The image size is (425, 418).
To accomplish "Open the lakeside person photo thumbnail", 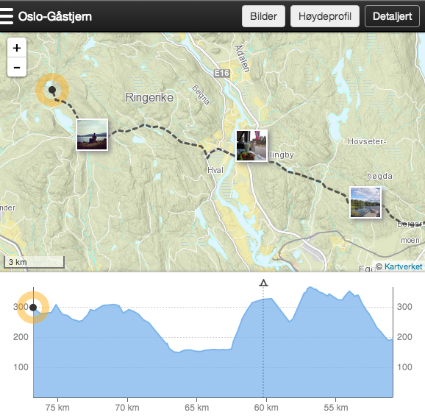I will tap(92, 135).
